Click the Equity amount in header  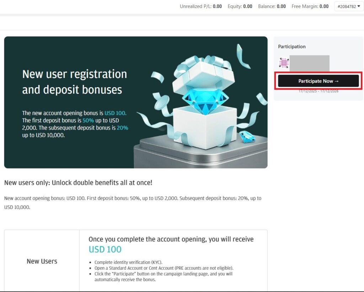click(x=248, y=6)
